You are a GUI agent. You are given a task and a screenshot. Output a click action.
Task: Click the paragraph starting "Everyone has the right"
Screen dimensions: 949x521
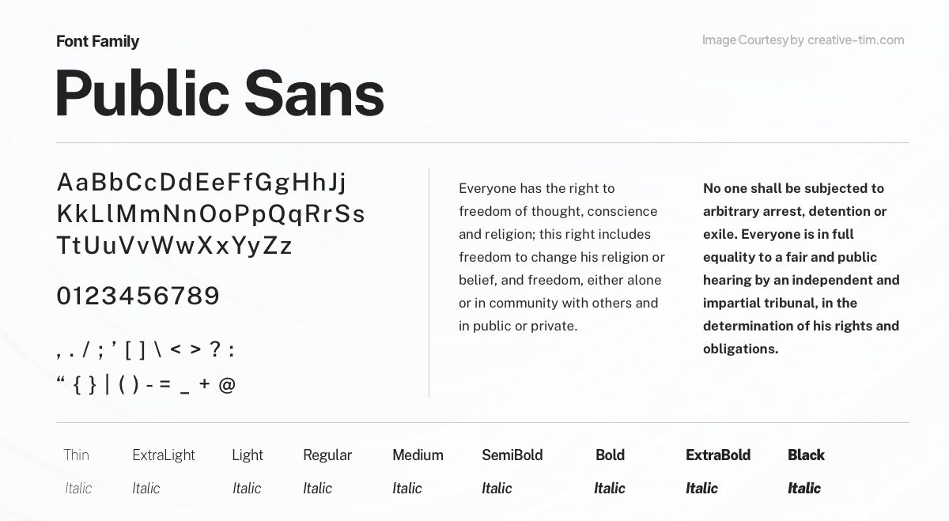pos(561,257)
